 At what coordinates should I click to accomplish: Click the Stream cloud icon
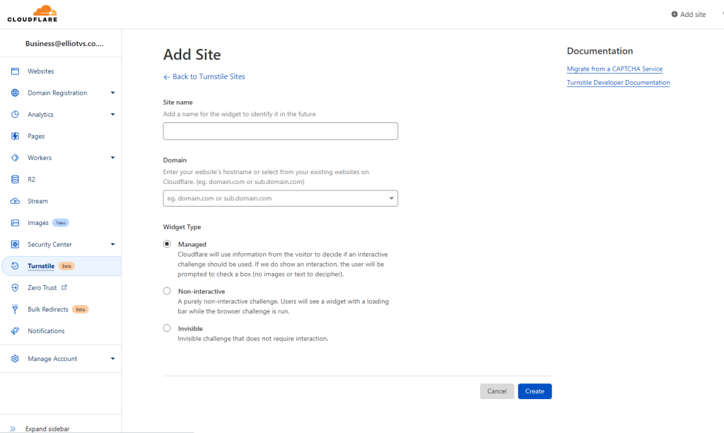coord(15,201)
